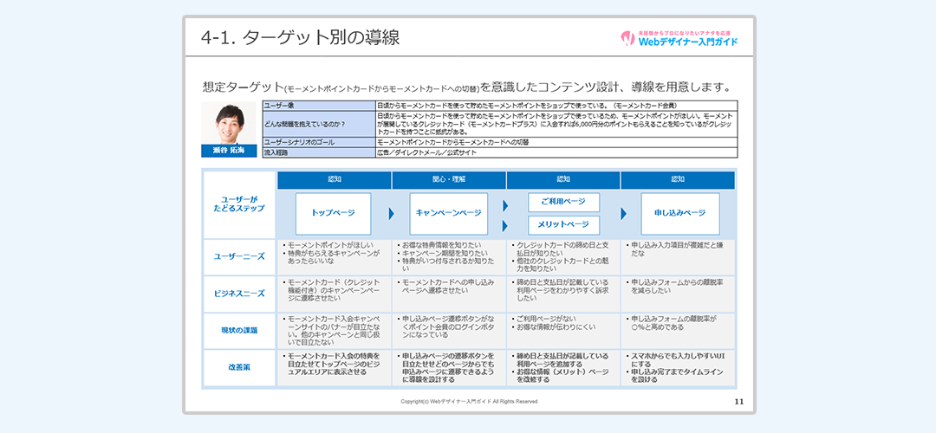
Task: Click the 瀬谷 拓海 name label
Action: tap(229, 151)
